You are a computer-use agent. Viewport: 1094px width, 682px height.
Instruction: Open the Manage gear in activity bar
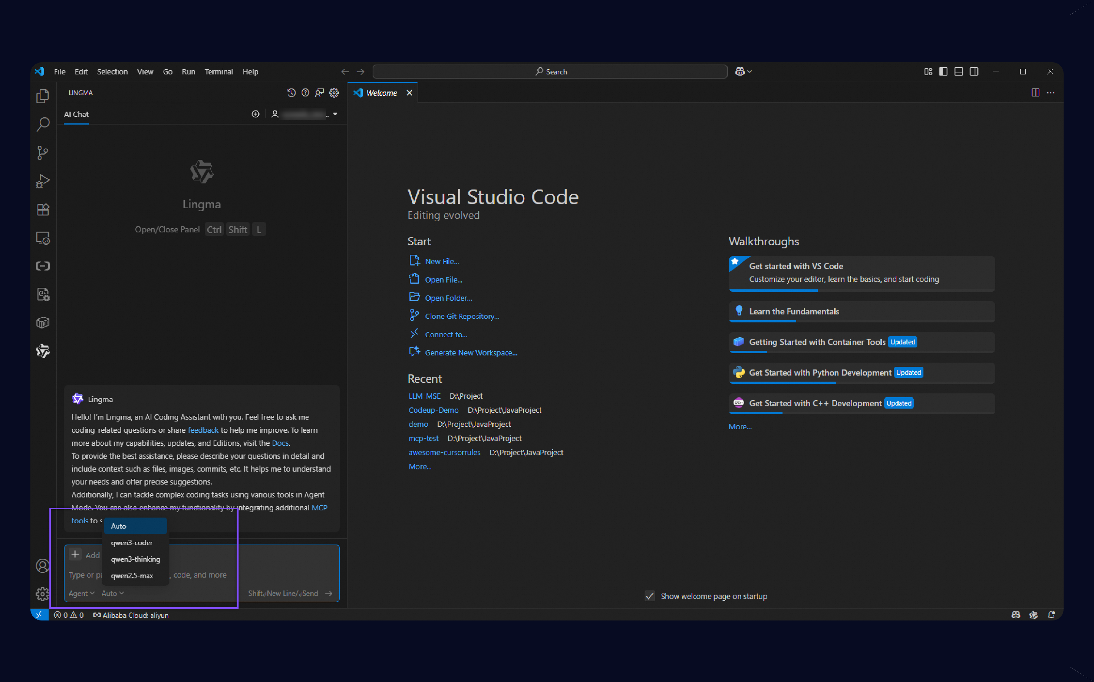click(43, 594)
